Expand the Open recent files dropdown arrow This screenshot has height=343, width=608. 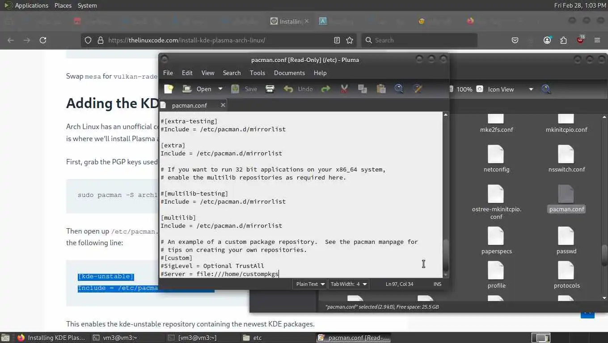point(220,89)
